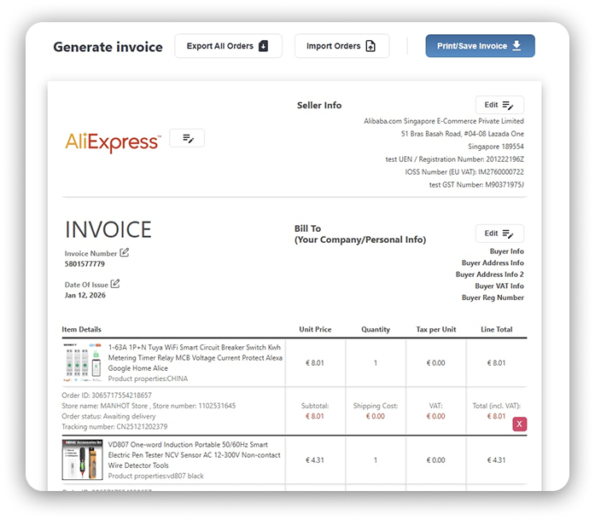The height and width of the screenshot is (520, 595).
Task: Click the Buyer Address Info 2 line
Action: click(x=489, y=274)
